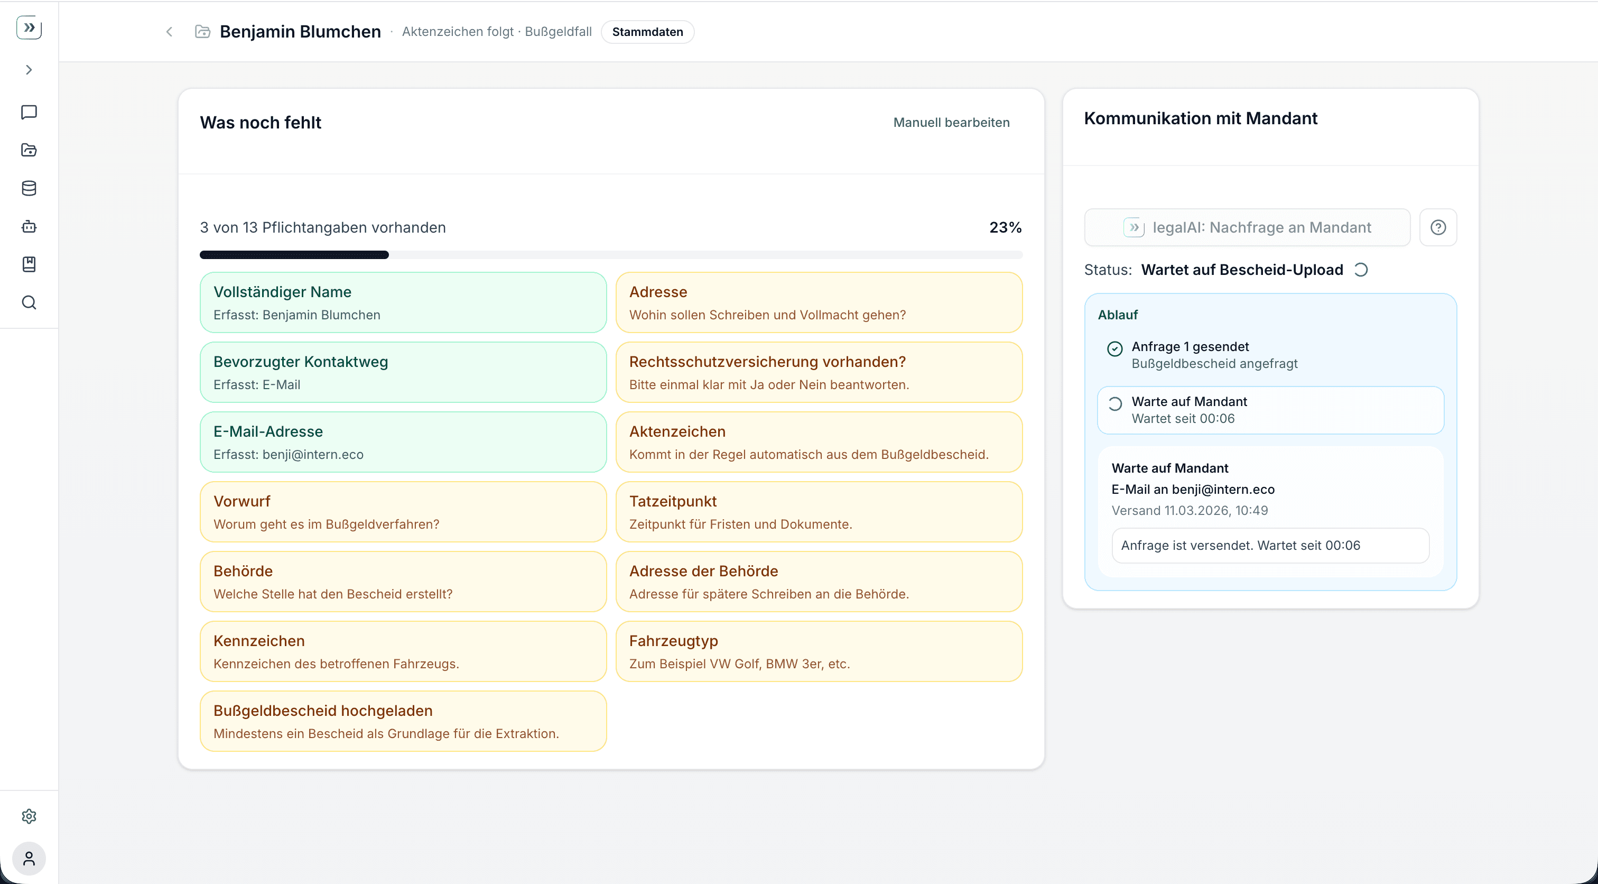Click Manuell bearbeiten link

pos(951,122)
